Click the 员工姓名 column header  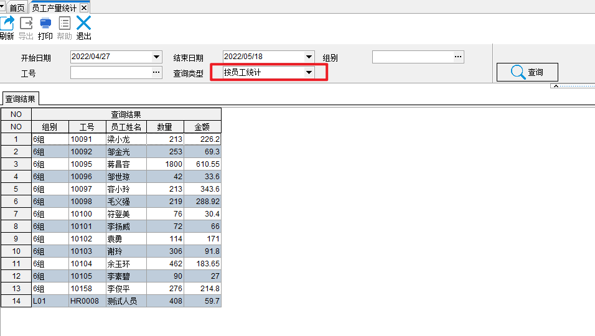click(x=126, y=127)
